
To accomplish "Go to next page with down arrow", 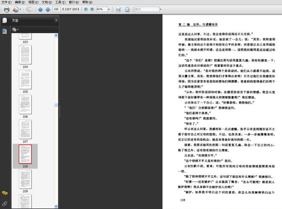I will coord(47,9).
